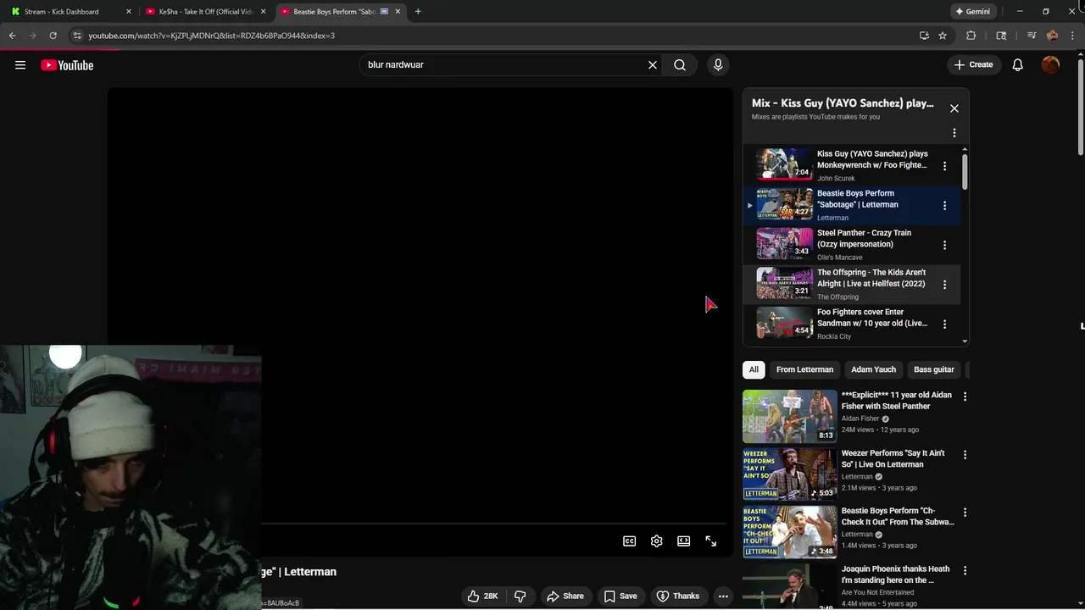The height and width of the screenshot is (610, 1085).
Task: Play Foo Fighters Enter Sandman thumbnail
Action: [x=784, y=323]
